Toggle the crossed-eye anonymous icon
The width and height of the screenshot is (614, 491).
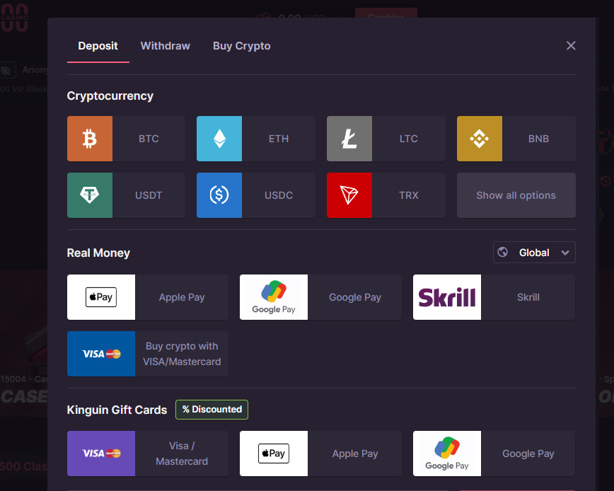point(7,70)
